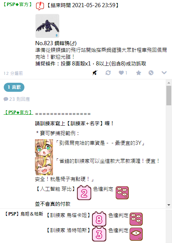172x243 pixels.
Task: Mute this plurk with the crossed speaker icon
Action: click(95, 73)
